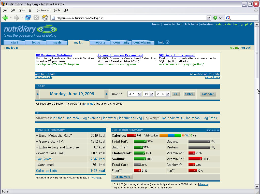Open the calendar button

(x=208, y=94)
